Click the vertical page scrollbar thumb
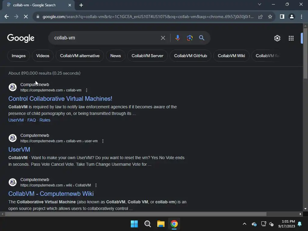 coord(305,53)
